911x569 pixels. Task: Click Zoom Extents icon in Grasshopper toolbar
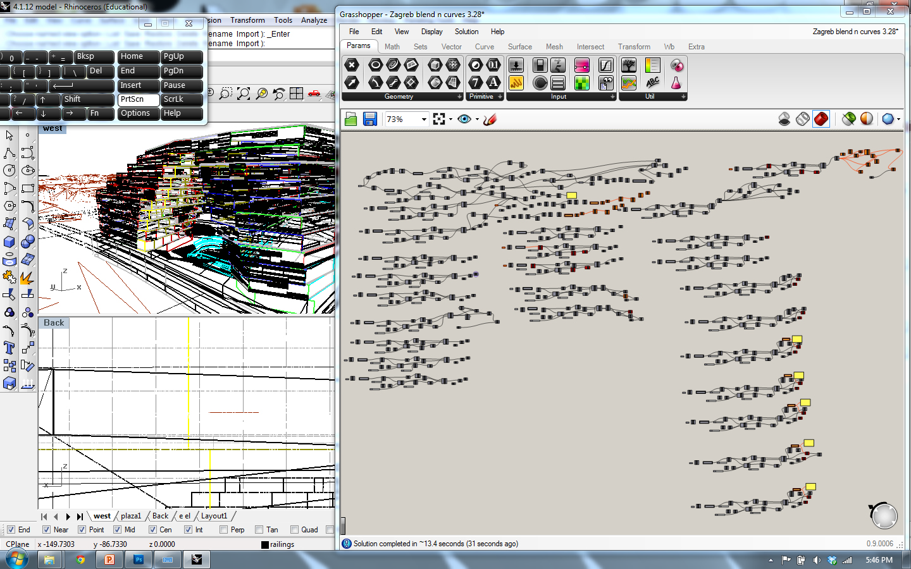click(439, 119)
